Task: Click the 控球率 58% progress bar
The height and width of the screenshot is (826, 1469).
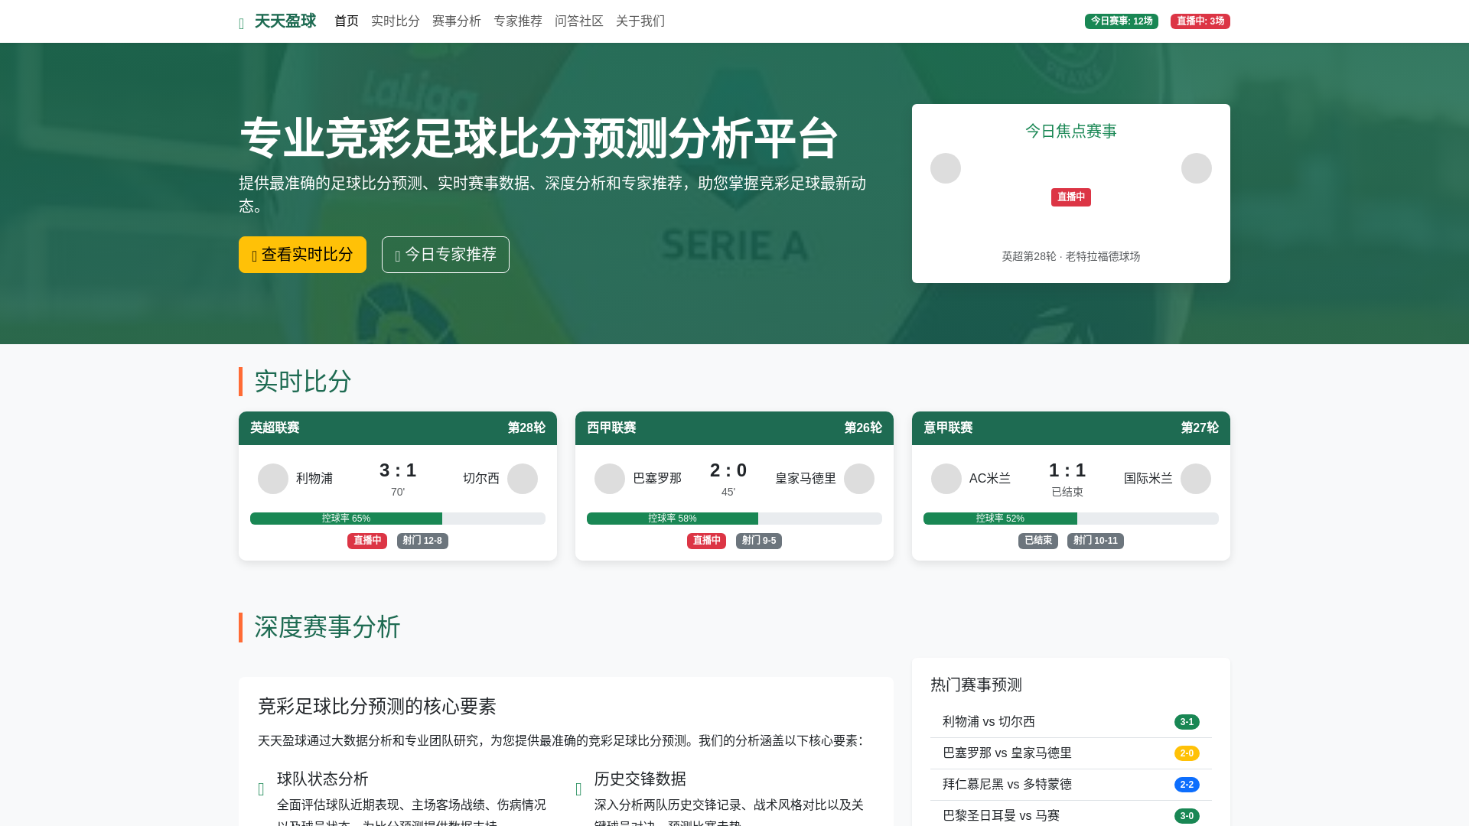Action: (x=734, y=519)
